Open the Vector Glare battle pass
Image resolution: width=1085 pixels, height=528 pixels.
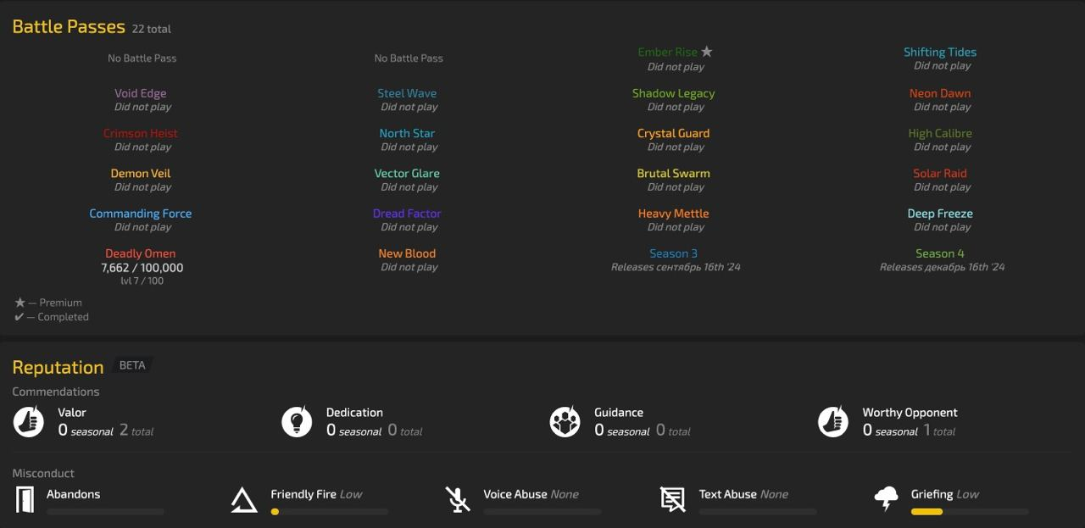[x=408, y=173]
